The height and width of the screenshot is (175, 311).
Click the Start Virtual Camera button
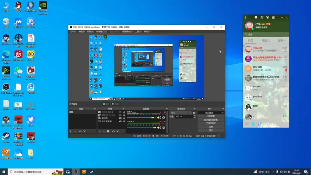(211, 120)
